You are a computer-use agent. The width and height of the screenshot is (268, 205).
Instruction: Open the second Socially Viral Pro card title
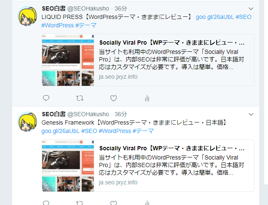(172, 148)
